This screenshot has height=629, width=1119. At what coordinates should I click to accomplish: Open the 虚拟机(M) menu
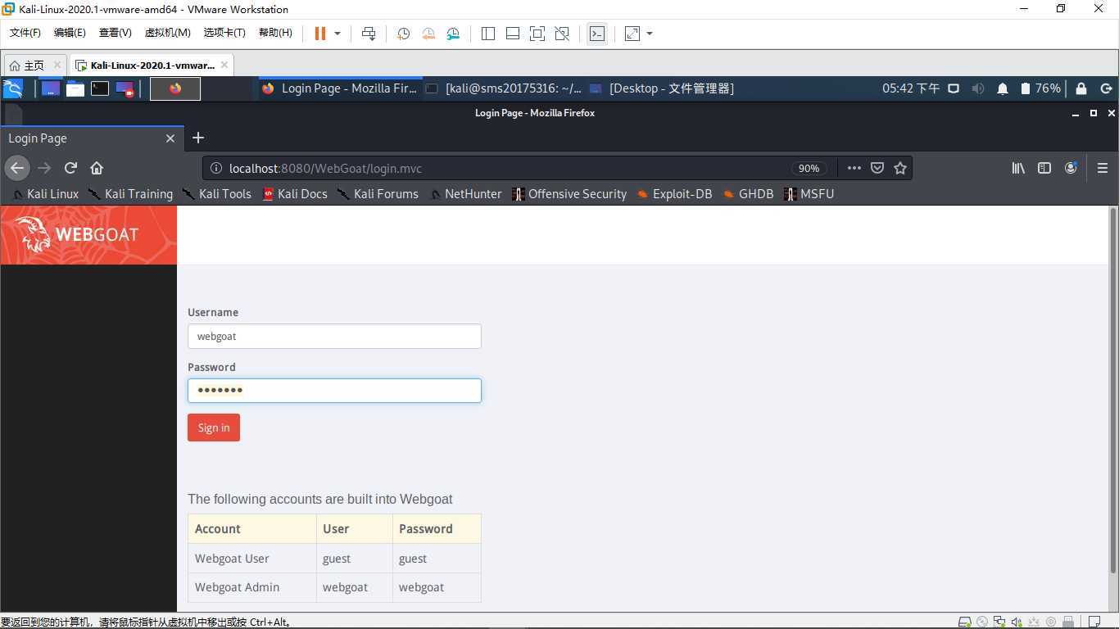[167, 33]
